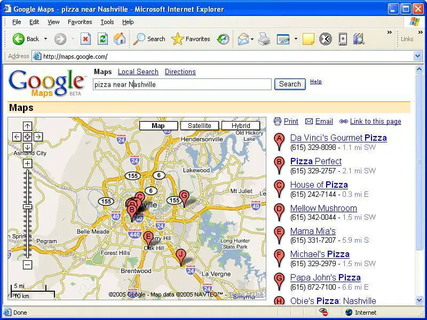Screen dimensions: 427x320
Task: Switch to Map view
Action: pyautogui.click(x=158, y=126)
